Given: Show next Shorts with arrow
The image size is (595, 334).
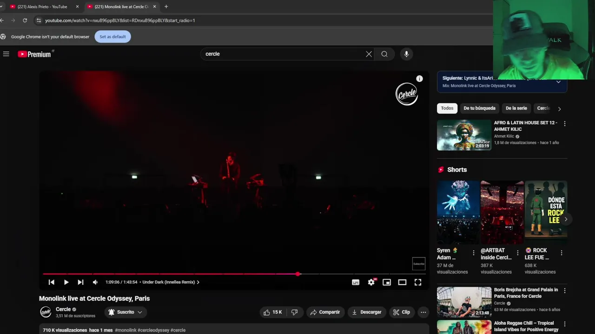Looking at the screenshot, I should (x=565, y=219).
